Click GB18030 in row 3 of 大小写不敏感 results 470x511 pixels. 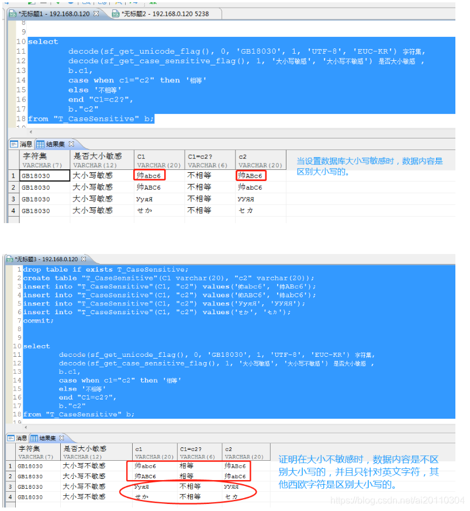pyautogui.click(x=38, y=487)
